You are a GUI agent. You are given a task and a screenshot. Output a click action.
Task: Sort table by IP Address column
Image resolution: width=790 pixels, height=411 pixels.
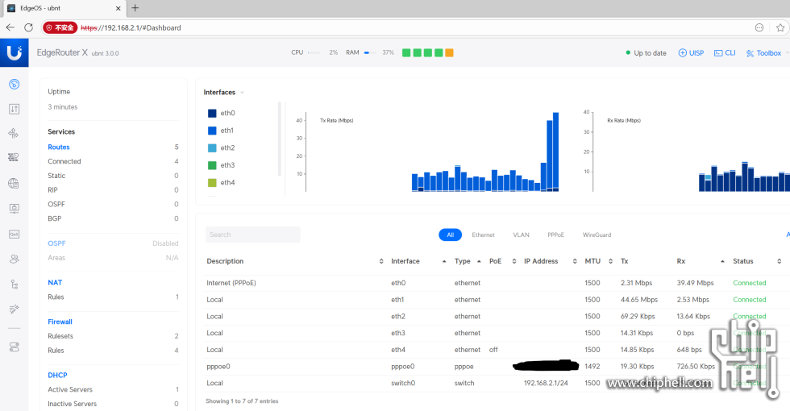coord(541,261)
